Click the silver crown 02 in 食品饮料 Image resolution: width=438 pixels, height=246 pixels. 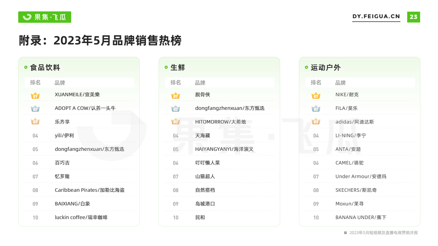click(x=35, y=109)
